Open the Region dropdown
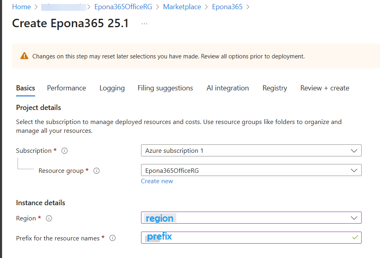The image size is (380, 258). pyautogui.click(x=251, y=218)
